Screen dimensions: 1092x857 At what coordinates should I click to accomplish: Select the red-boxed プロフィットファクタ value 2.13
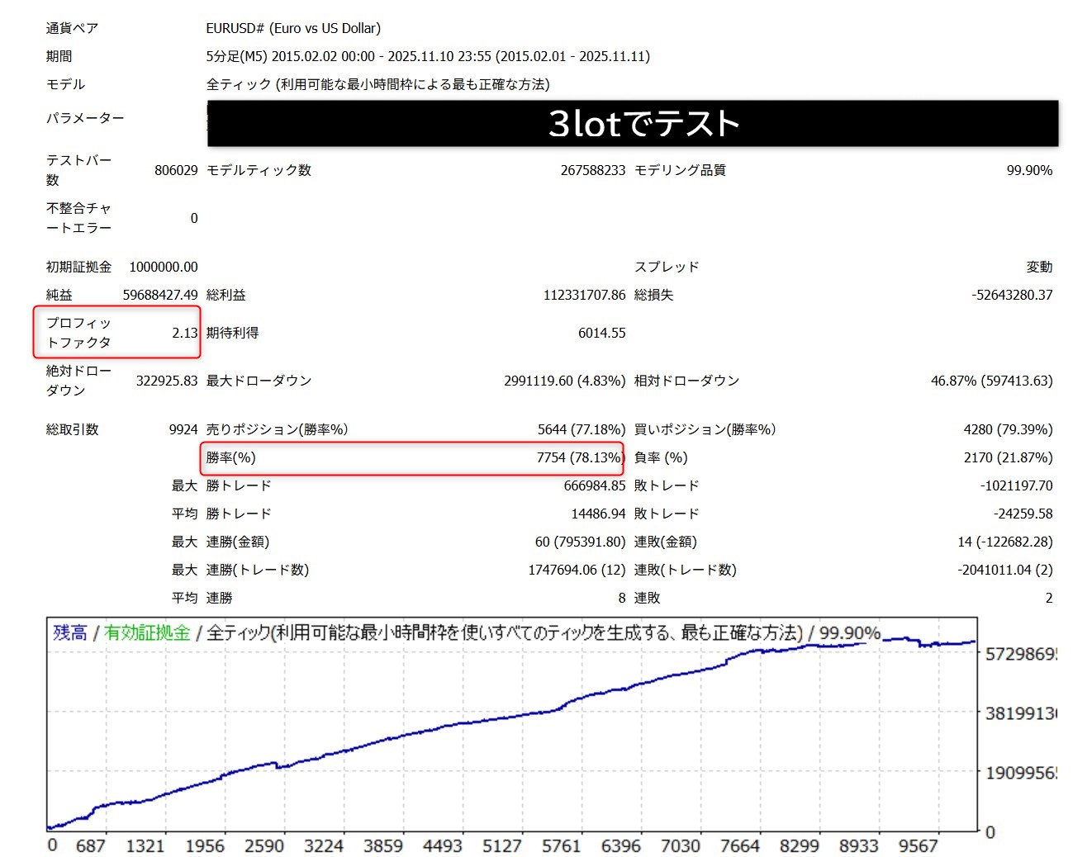point(184,333)
